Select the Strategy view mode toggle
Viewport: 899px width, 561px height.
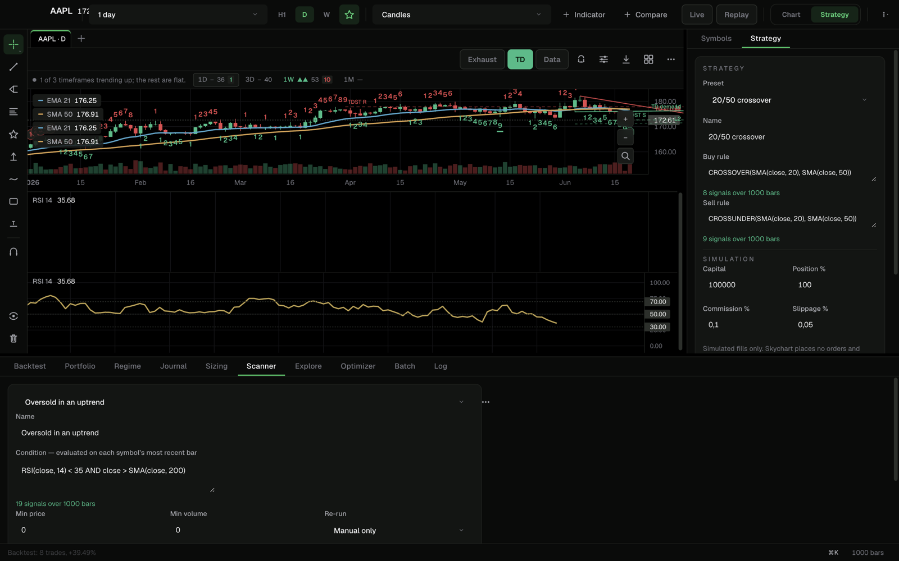[x=834, y=15]
